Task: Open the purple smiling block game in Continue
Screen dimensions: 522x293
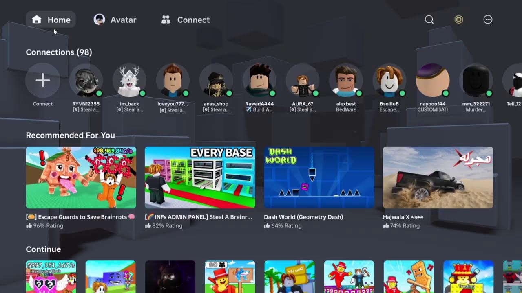Action: pos(111,277)
